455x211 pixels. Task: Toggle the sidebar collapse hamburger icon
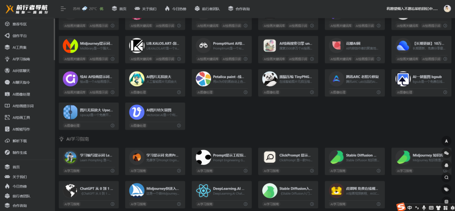tap(63, 8)
